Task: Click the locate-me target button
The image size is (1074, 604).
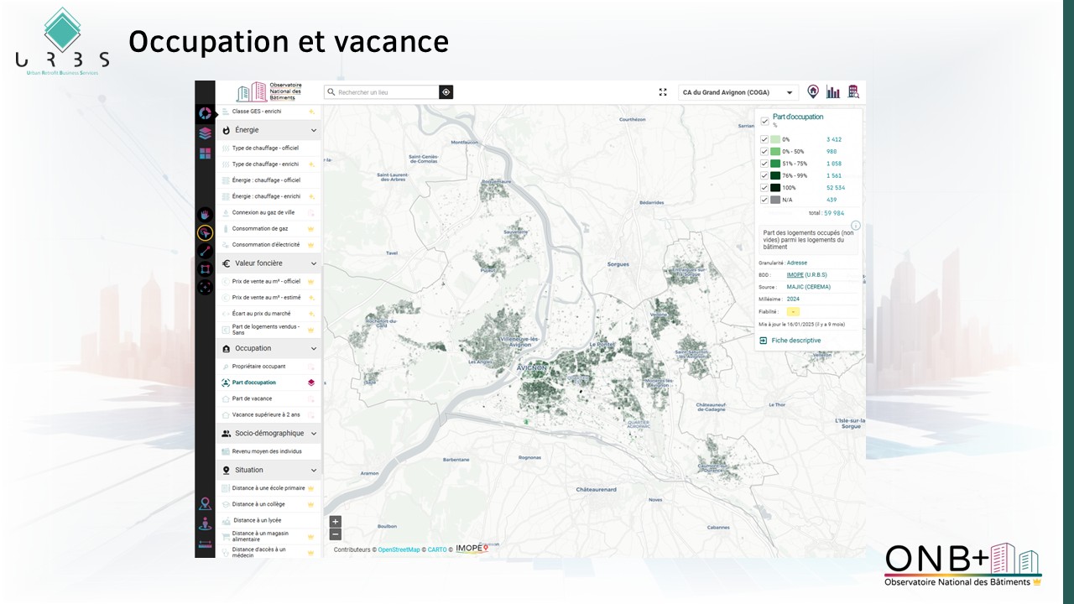Action: (446, 92)
